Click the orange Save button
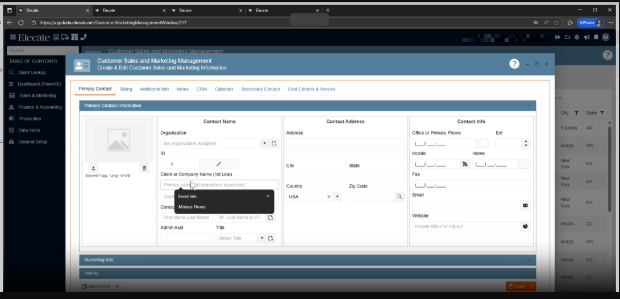Viewport: 620px width, 299px height. [517, 286]
